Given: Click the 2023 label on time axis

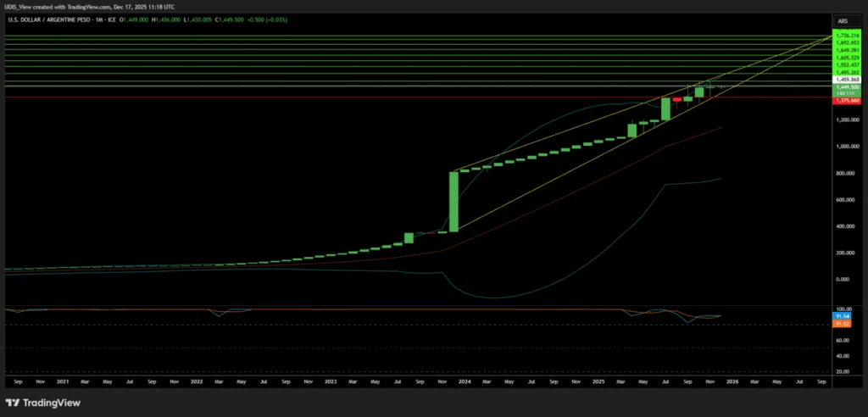Looking at the screenshot, I should [x=331, y=381].
